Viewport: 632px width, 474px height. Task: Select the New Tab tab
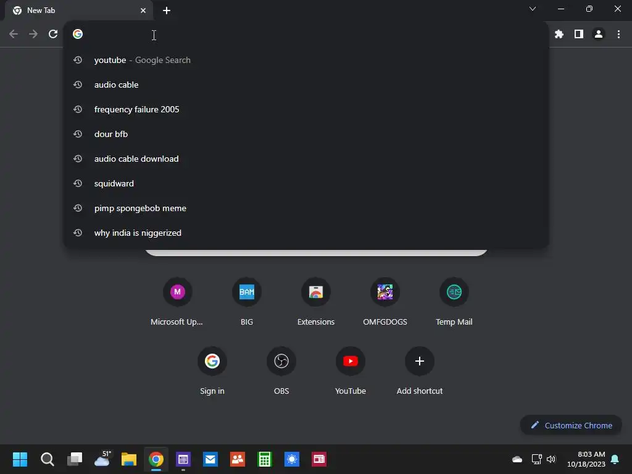[79, 10]
